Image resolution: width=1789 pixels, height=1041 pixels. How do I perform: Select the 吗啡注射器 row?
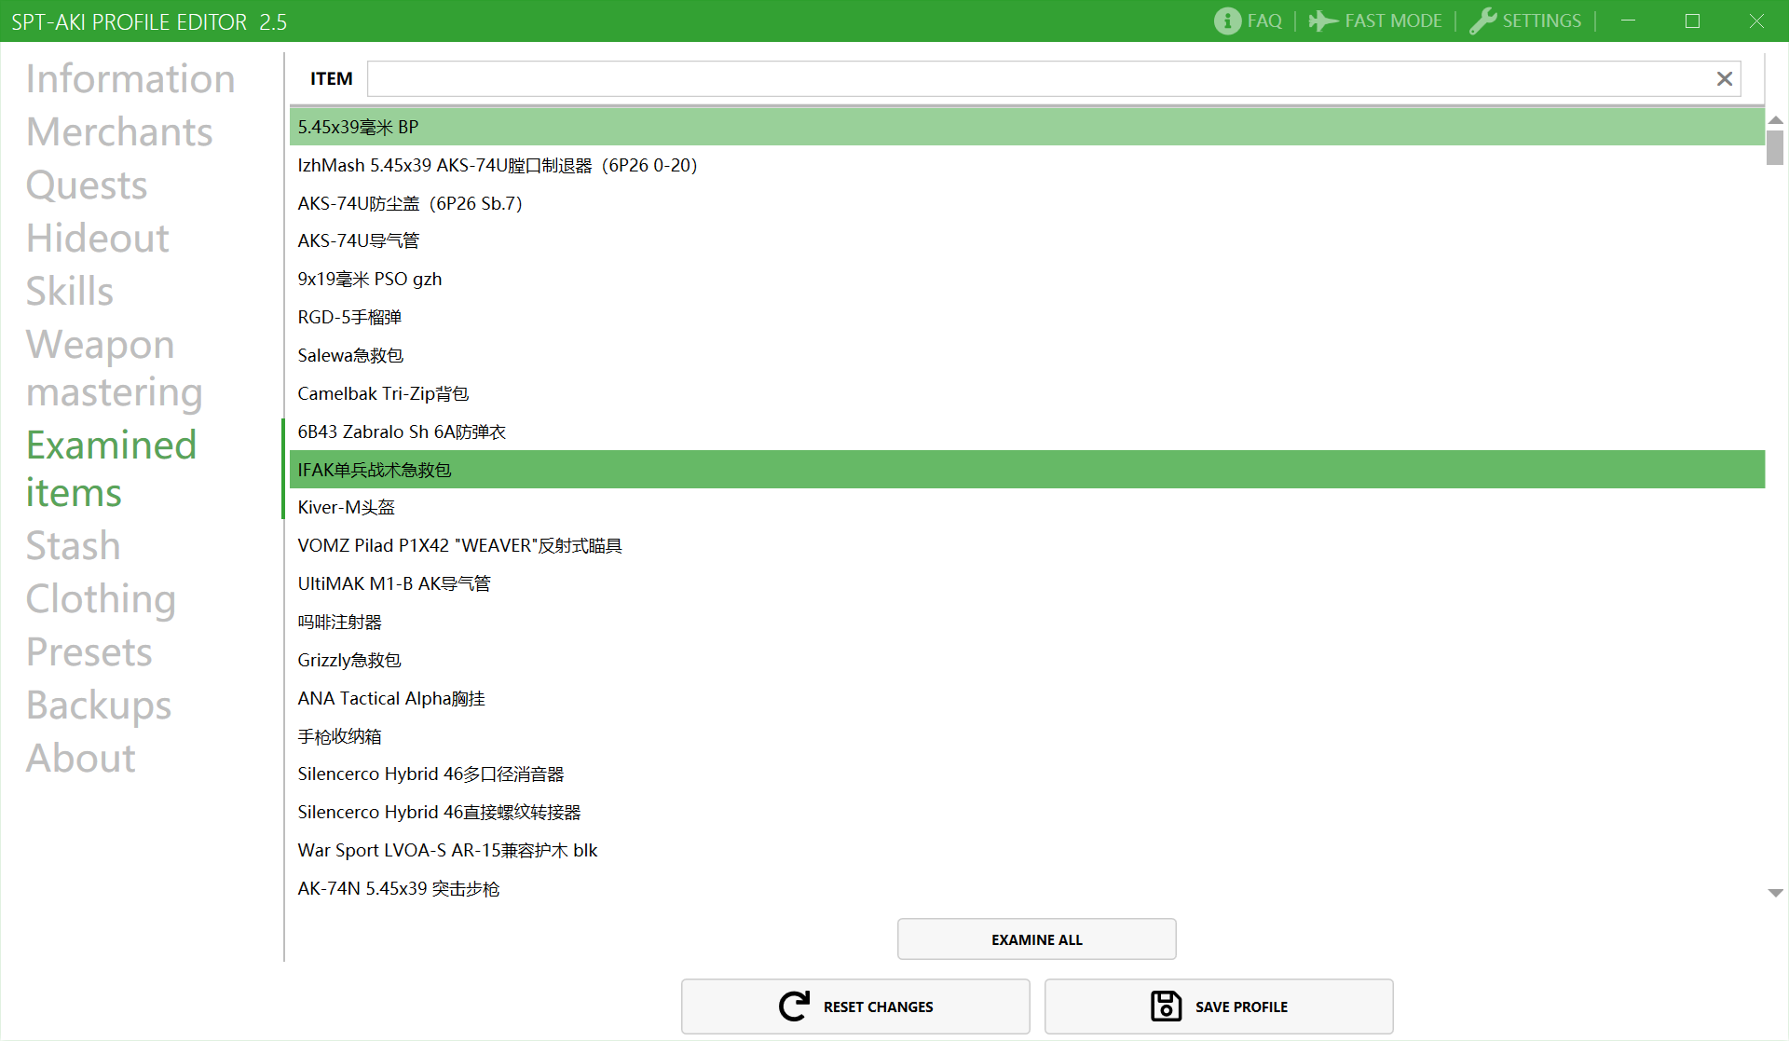click(x=1027, y=622)
